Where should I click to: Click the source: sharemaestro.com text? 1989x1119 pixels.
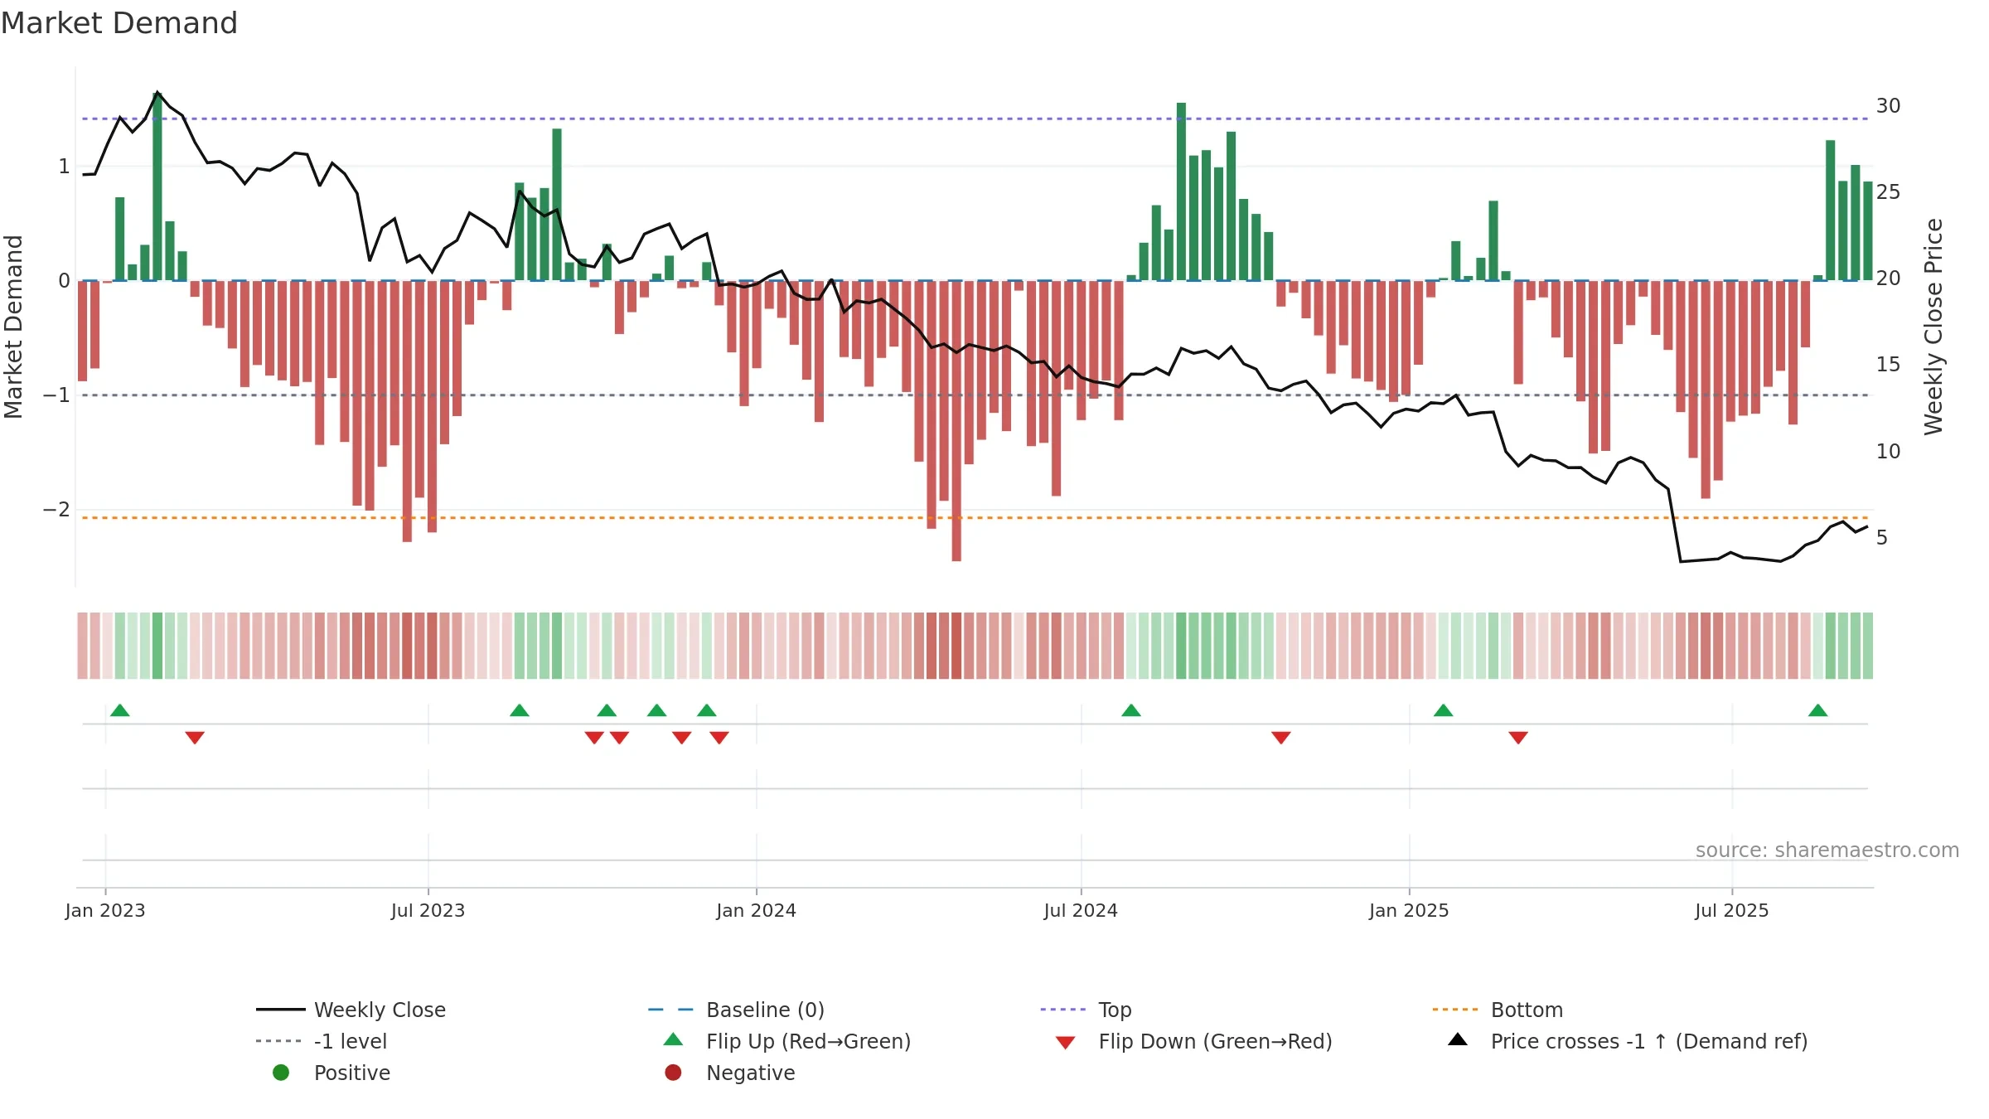[x=1827, y=850]
